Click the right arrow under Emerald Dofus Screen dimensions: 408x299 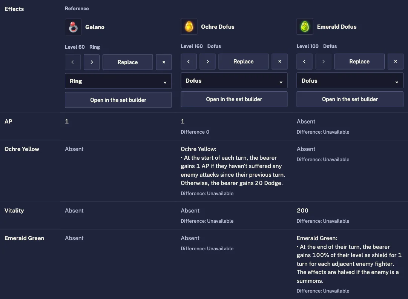pyautogui.click(x=323, y=62)
